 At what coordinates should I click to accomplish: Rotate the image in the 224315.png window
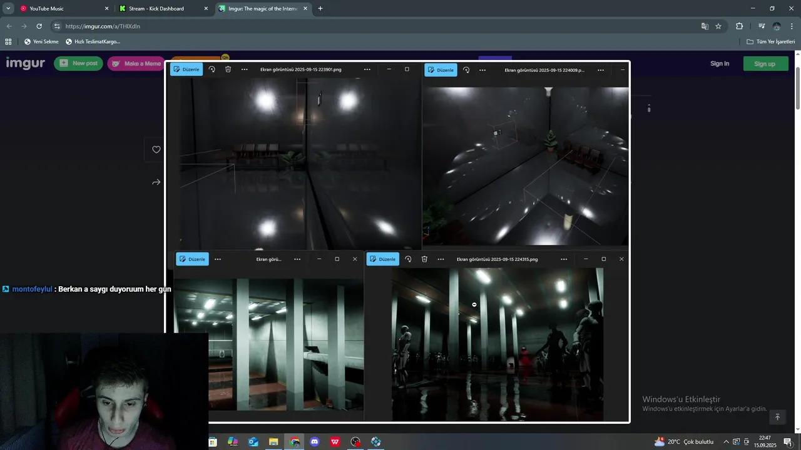[x=408, y=259]
